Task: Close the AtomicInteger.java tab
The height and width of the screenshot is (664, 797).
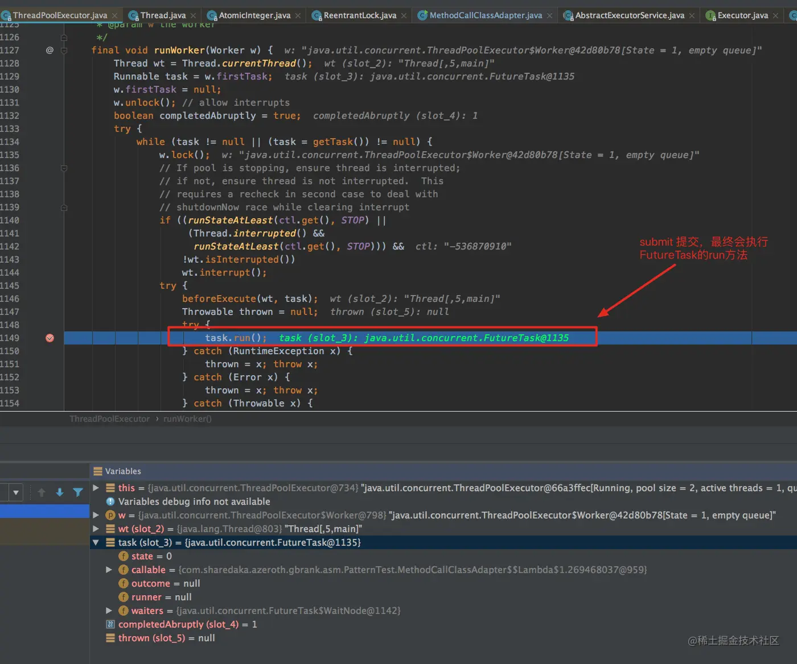Action: pos(298,15)
